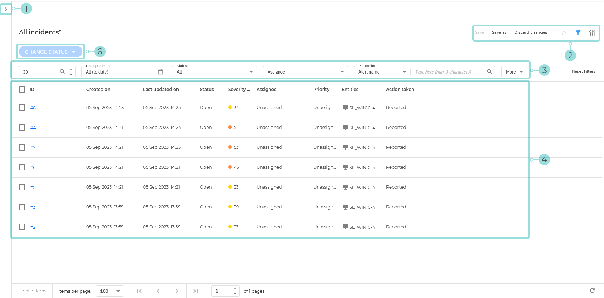Expand the collapsed side navigation chevron

tap(6, 9)
